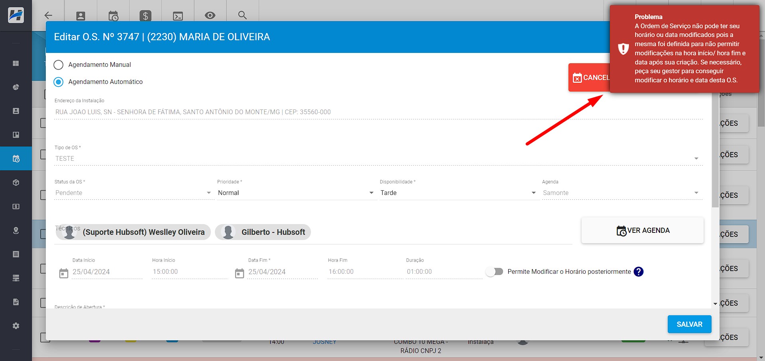765x361 pixels.
Task: Click the Hora Fim field 16:00:00
Action: (x=365, y=272)
